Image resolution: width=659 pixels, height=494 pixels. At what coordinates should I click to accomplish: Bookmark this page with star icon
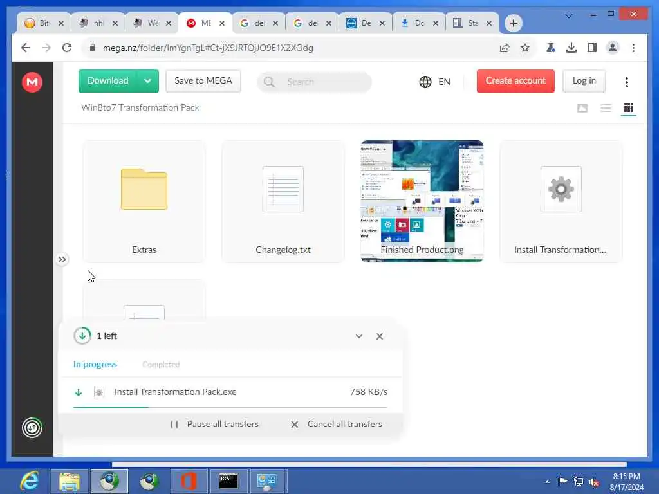coord(525,48)
